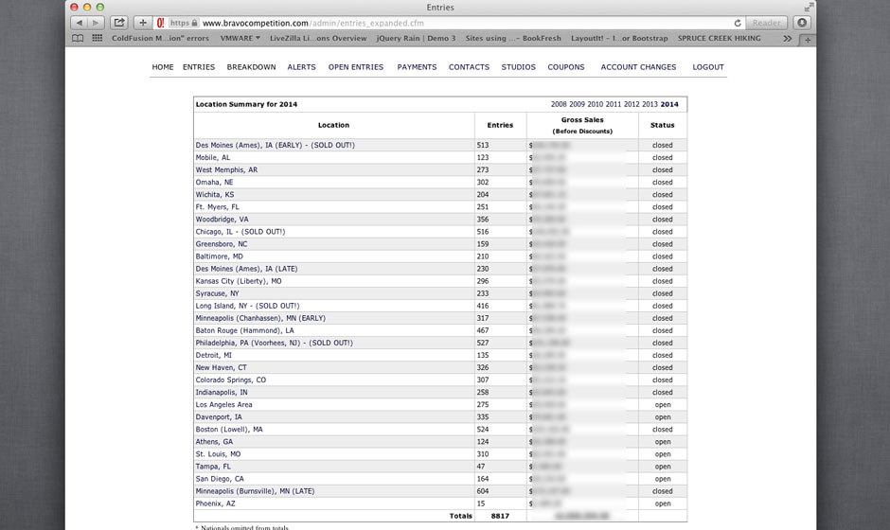Open the Los Angeles Area location
The image size is (890, 530).
[223, 404]
